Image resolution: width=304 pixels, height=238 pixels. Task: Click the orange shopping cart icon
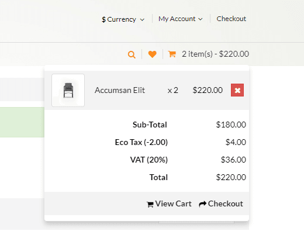172,54
